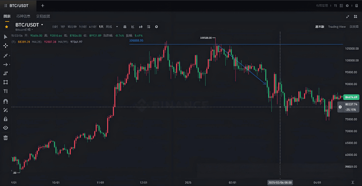Toggle the lock drawings padlock
The image size is (362, 186).
6,119
